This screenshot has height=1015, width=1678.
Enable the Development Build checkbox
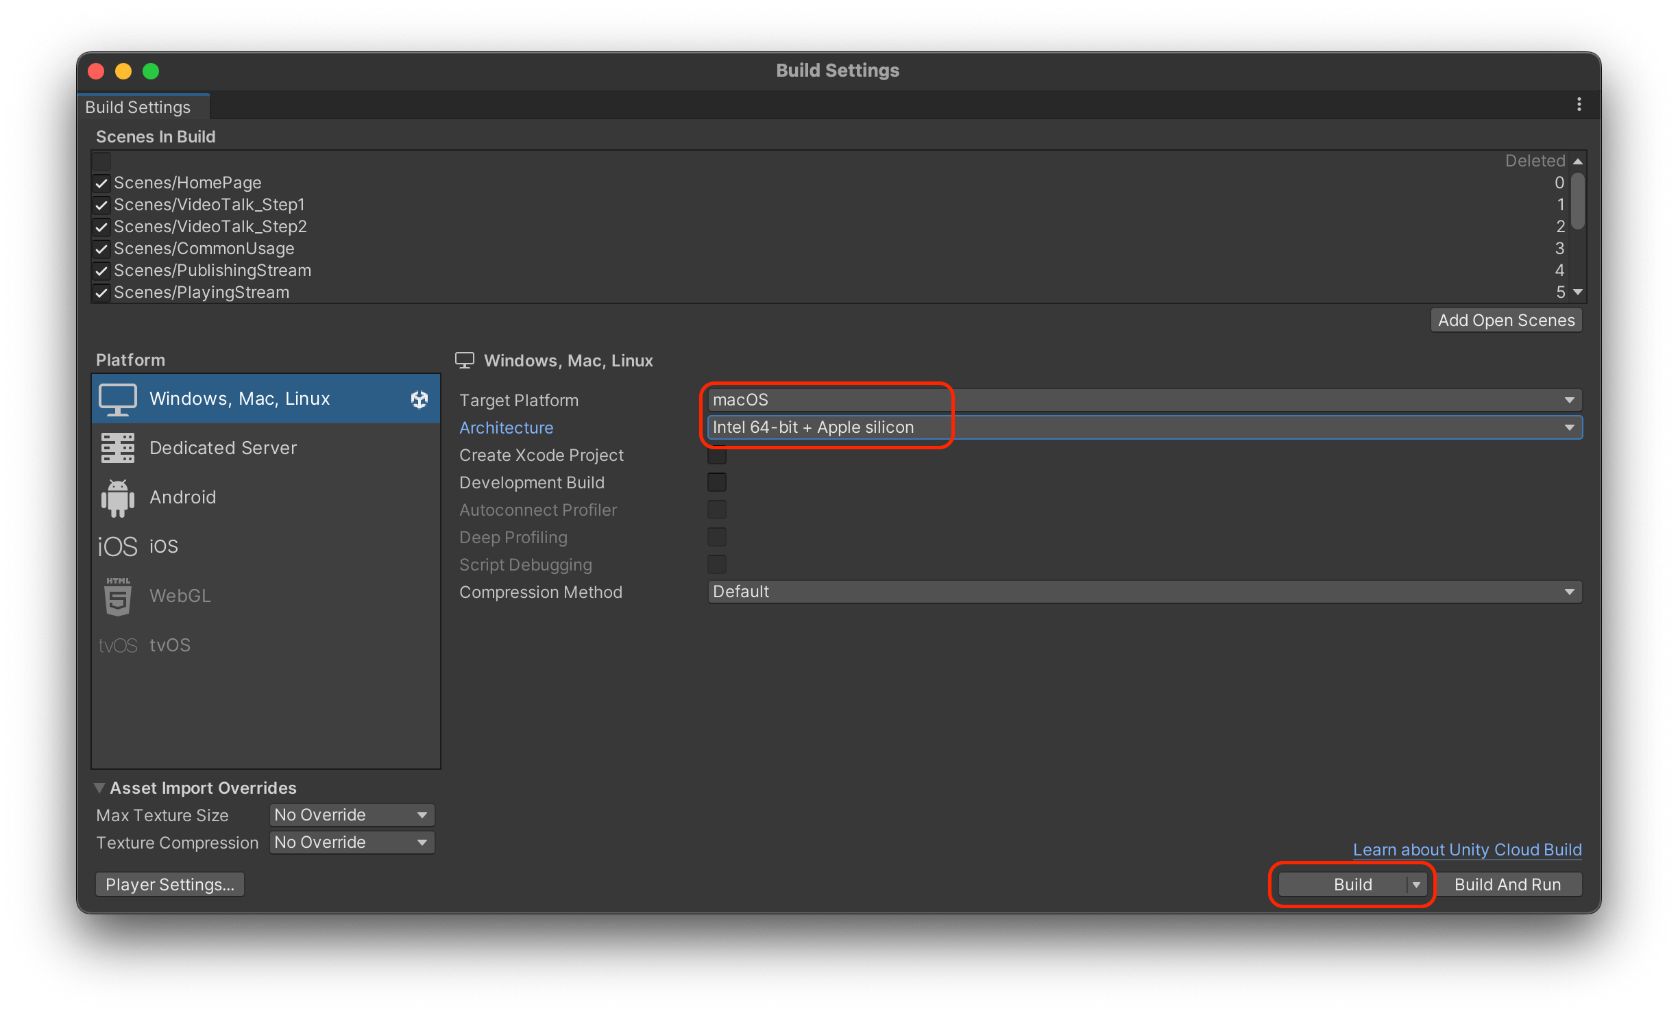(717, 482)
